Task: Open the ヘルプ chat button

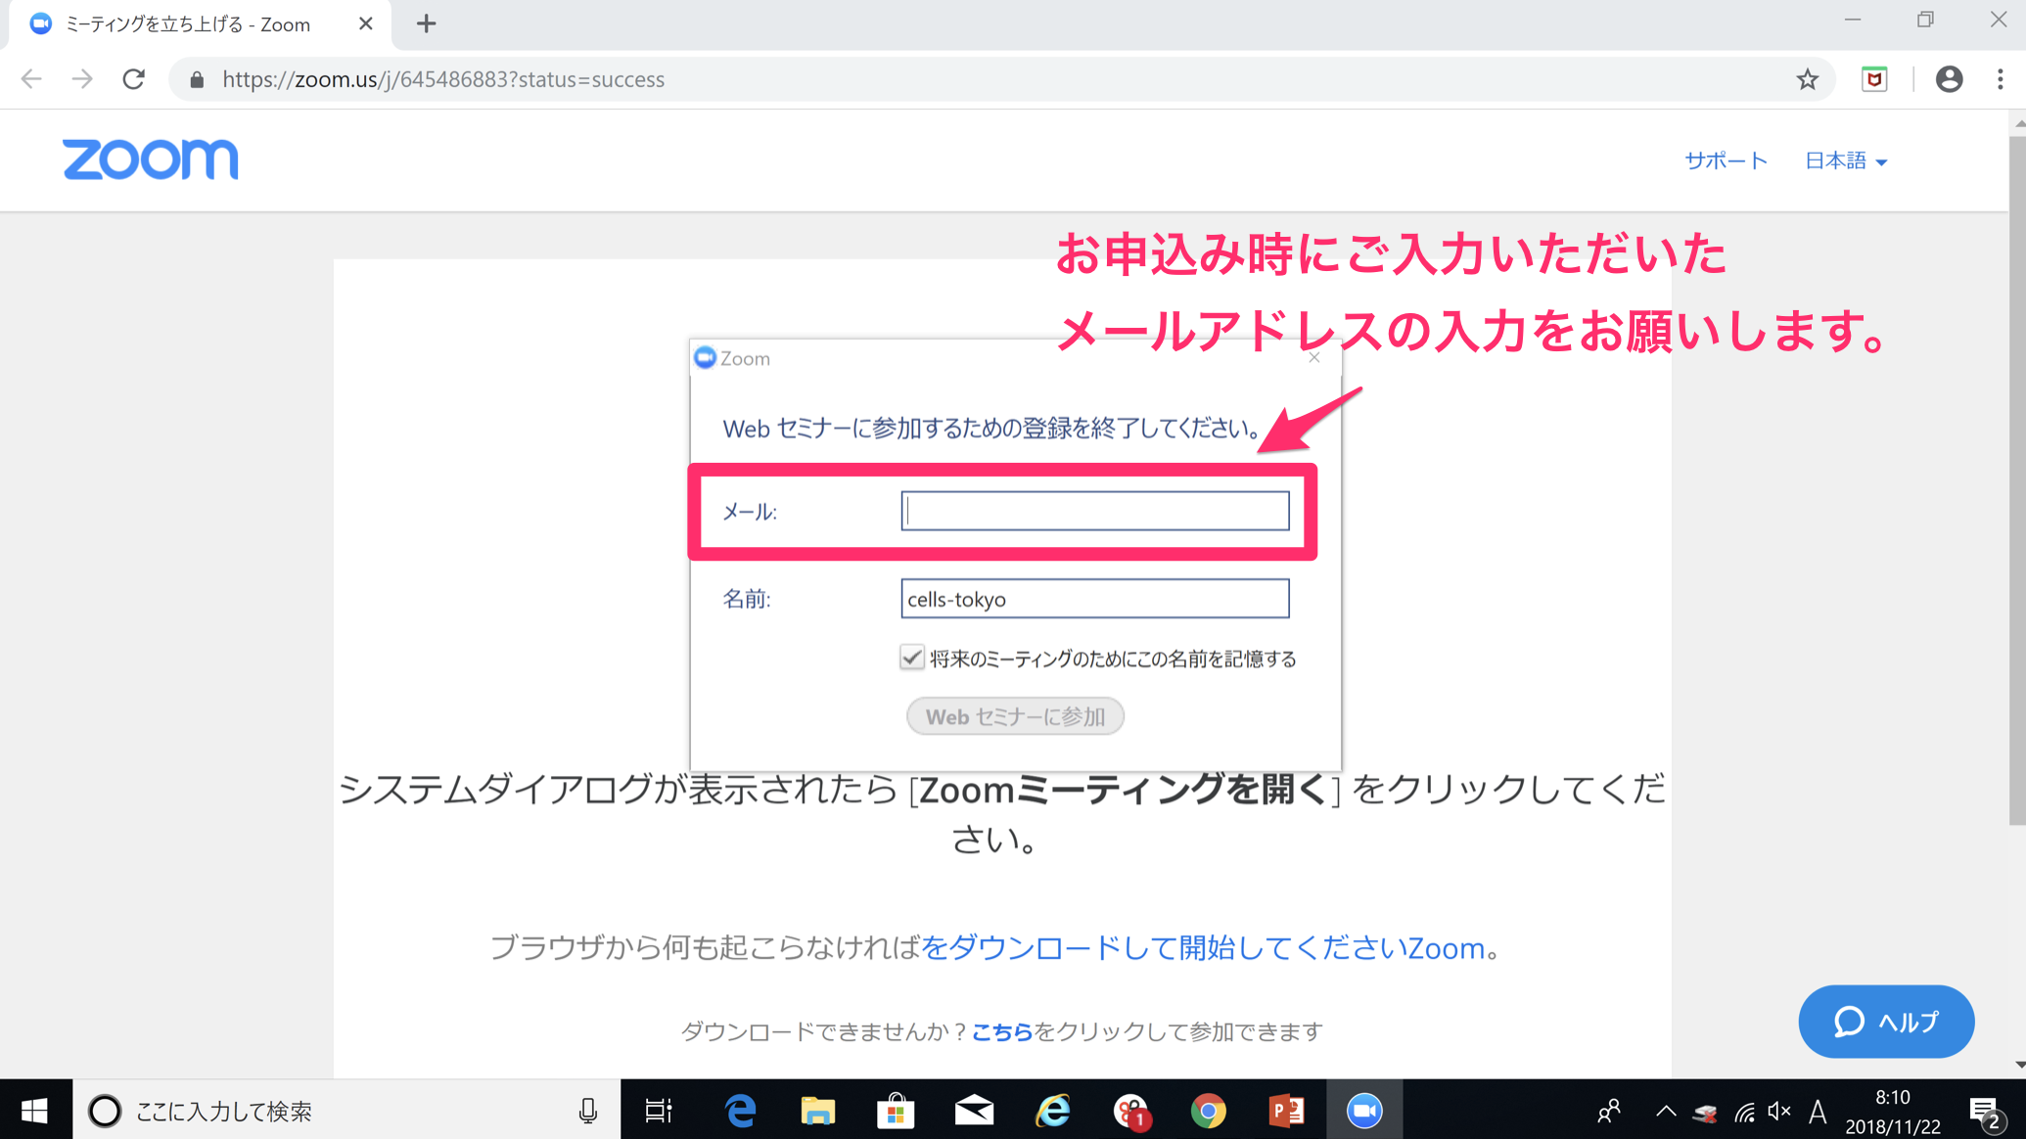Action: [1886, 1022]
